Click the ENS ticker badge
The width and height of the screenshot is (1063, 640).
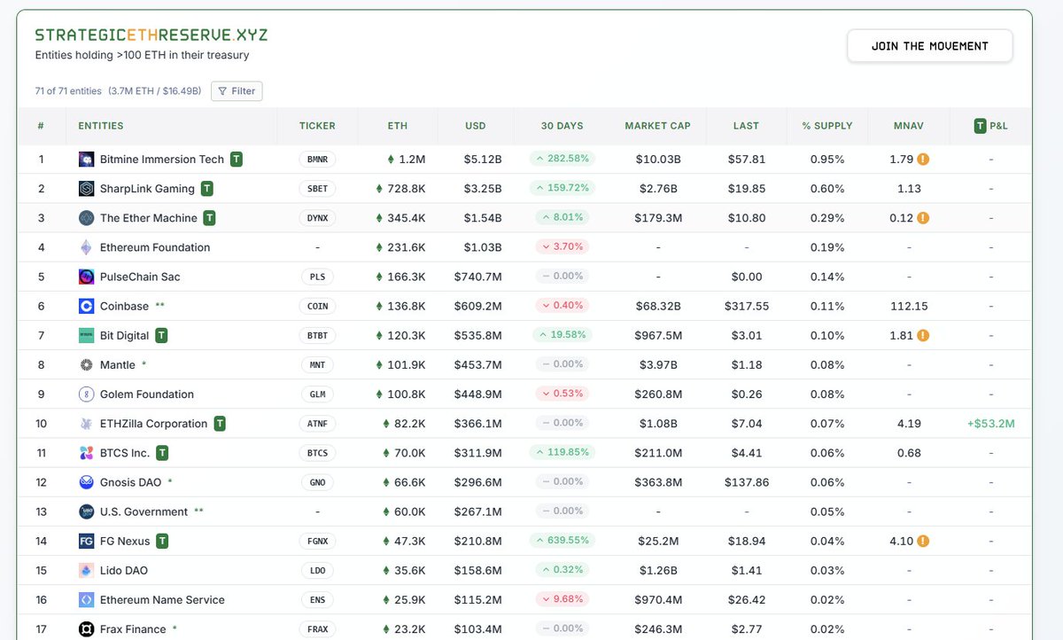[x=317, y=599]
